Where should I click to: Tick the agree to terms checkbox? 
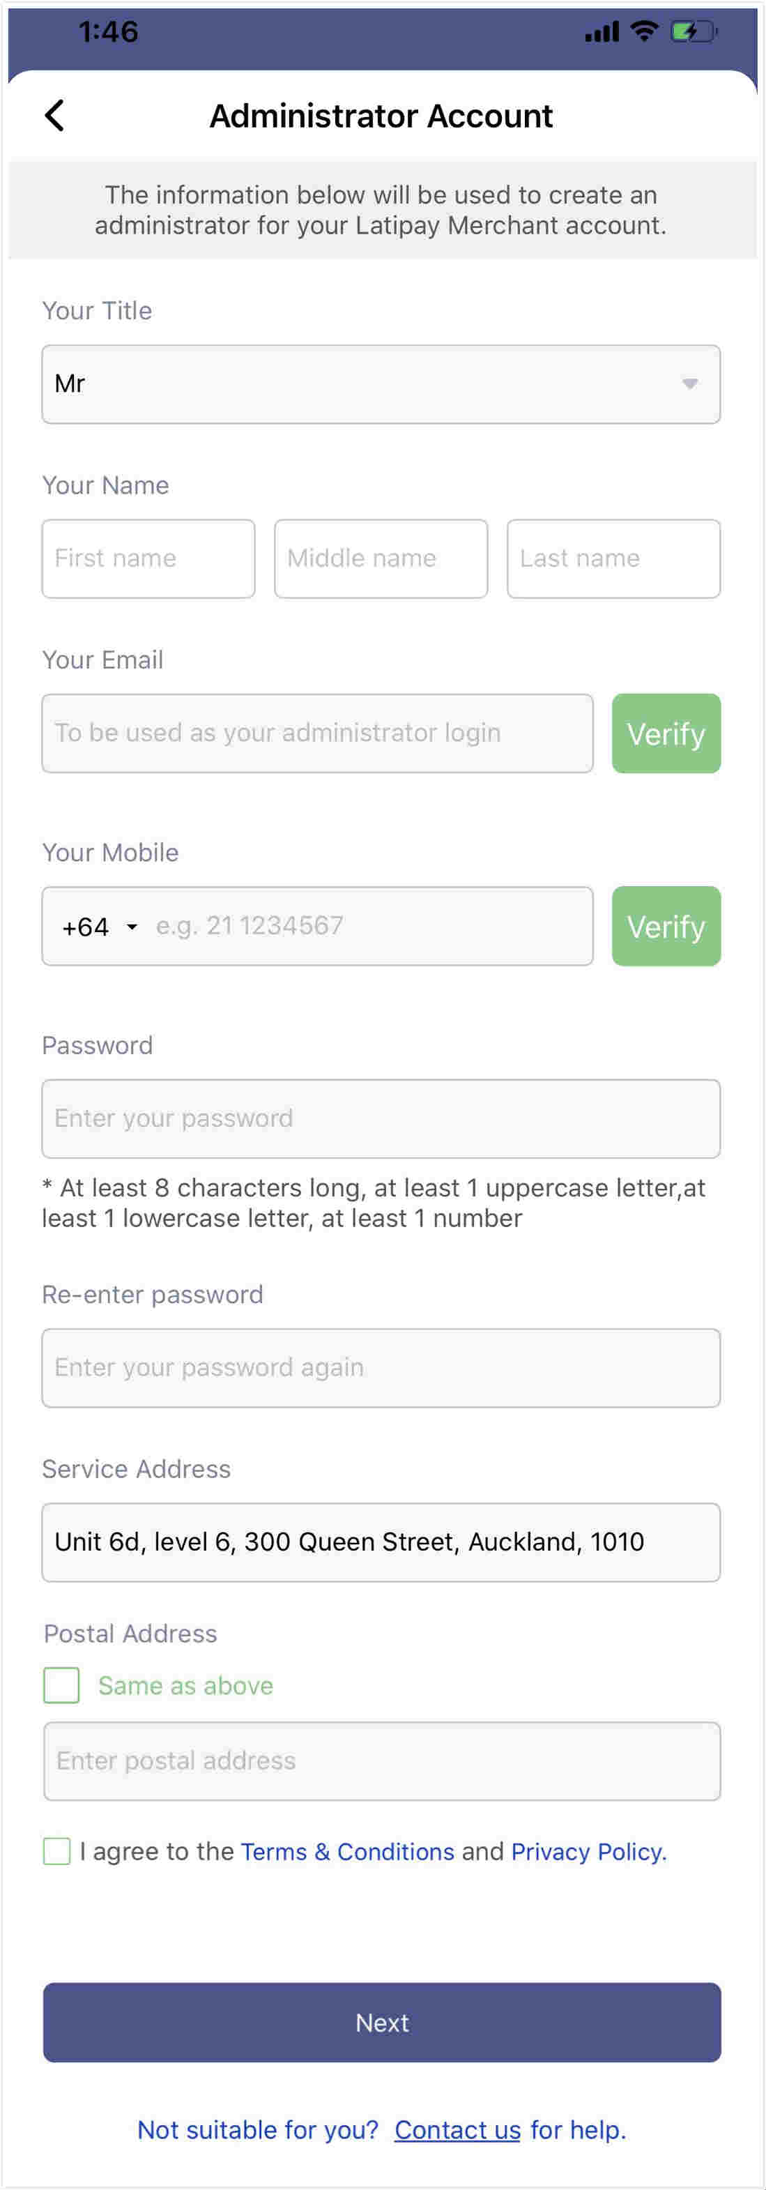point(57,1850)
